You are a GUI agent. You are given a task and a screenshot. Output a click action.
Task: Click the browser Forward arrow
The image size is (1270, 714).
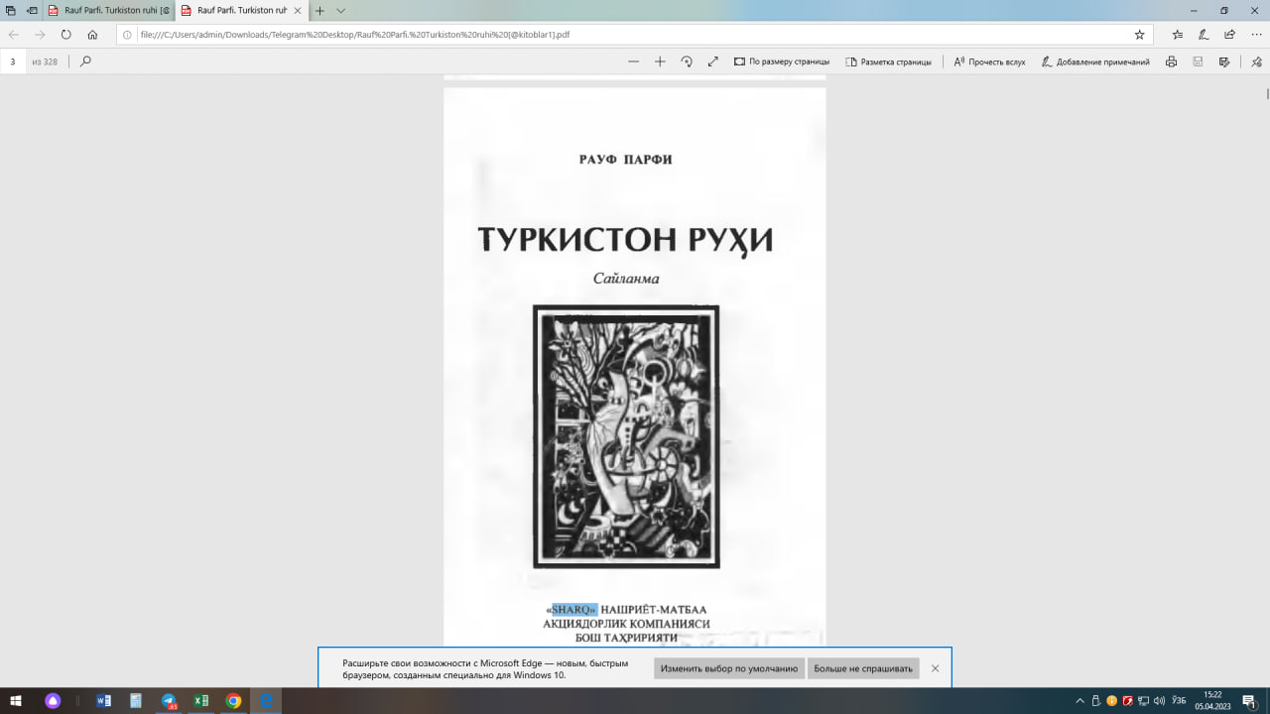[40, 34]
